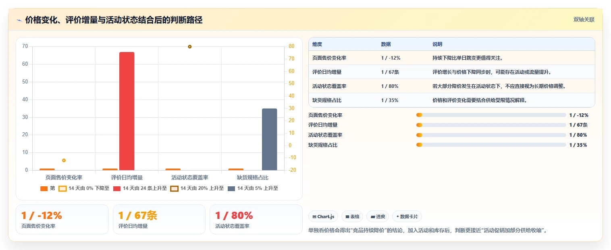611x250 pixels.
Task: Toggle legend entry 14 天由 5% 上升至
Action: coord(253,188)
